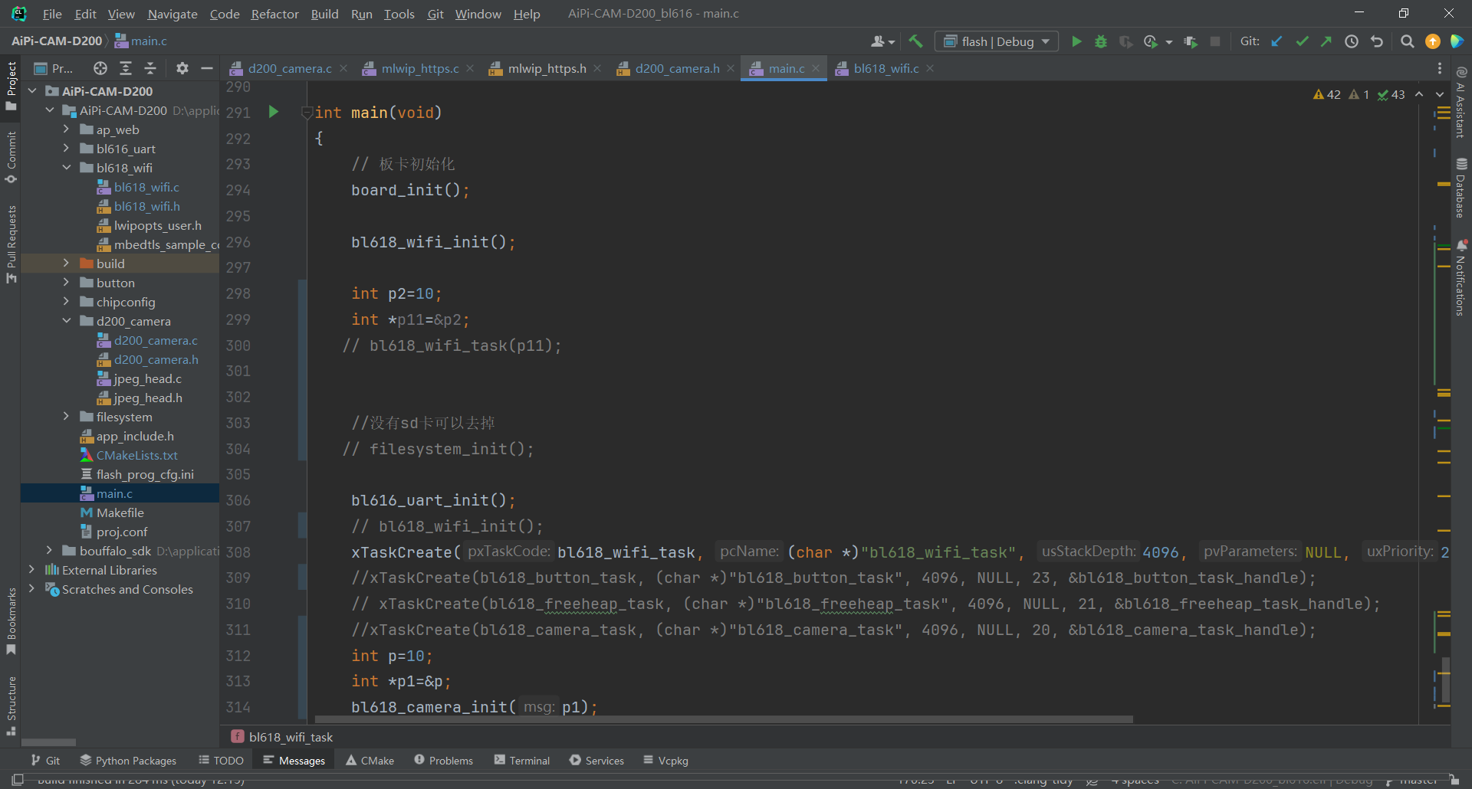1472x789 pixels.
Task: Expand all in project panel
Action: click(x=126, y=68)
